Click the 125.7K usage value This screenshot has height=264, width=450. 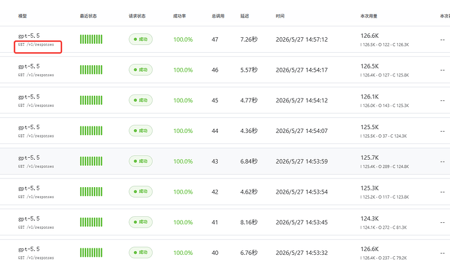pyautogui.click(x=370, y=158)
